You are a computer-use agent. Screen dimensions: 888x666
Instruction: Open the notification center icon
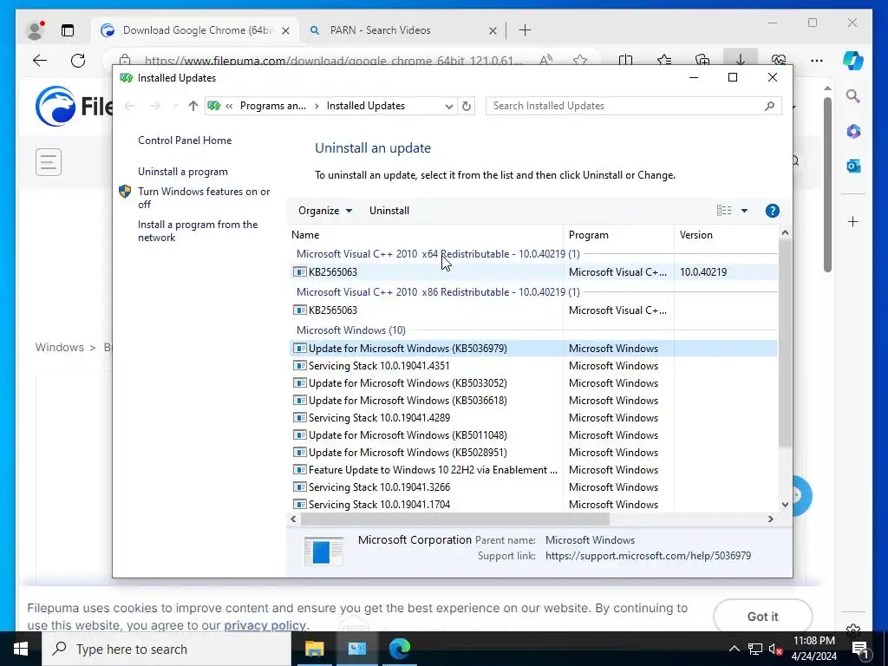(859, 650)
